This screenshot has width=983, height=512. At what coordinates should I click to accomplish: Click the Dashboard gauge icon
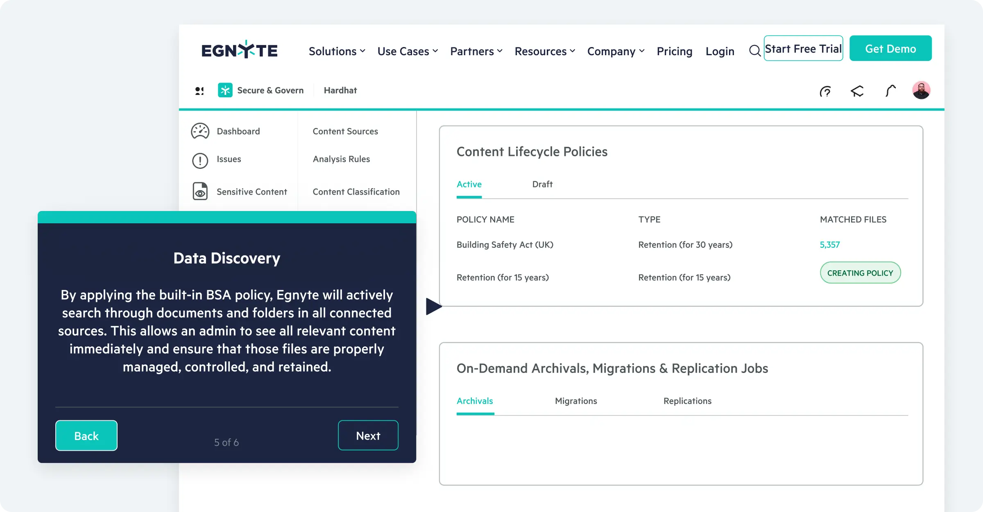click(200, 131)
